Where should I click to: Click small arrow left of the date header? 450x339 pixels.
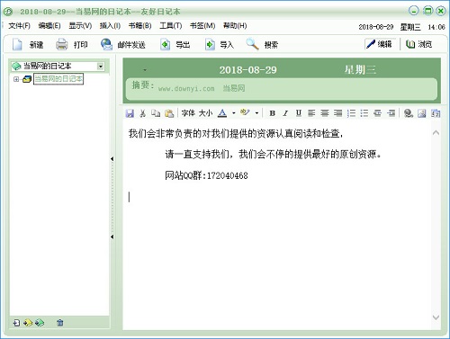tap(145, 70)
